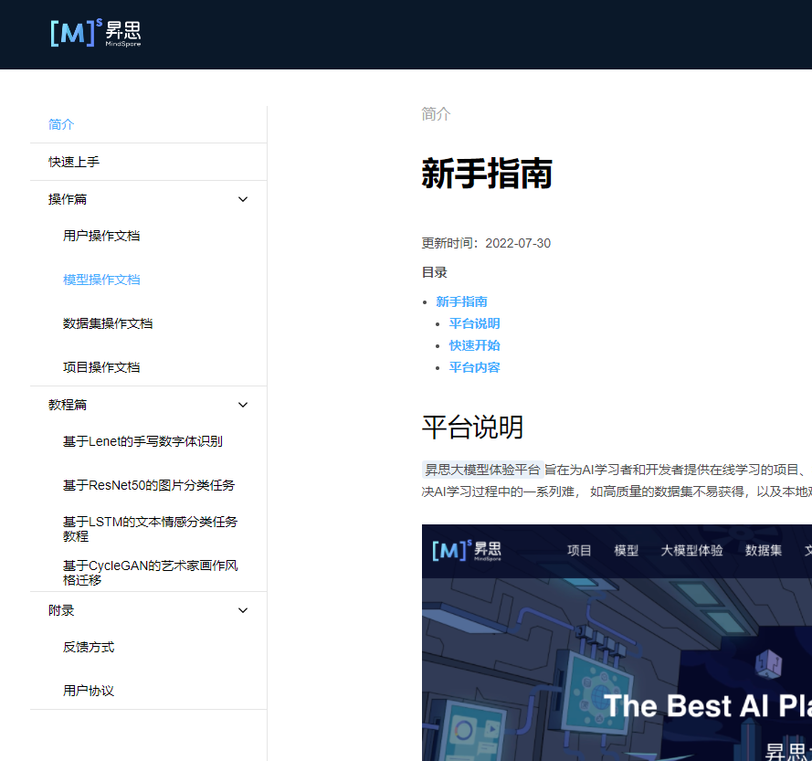The image size is (812, 761).
Task: Select the 教程篇 section heading
Action: [68, 405]
